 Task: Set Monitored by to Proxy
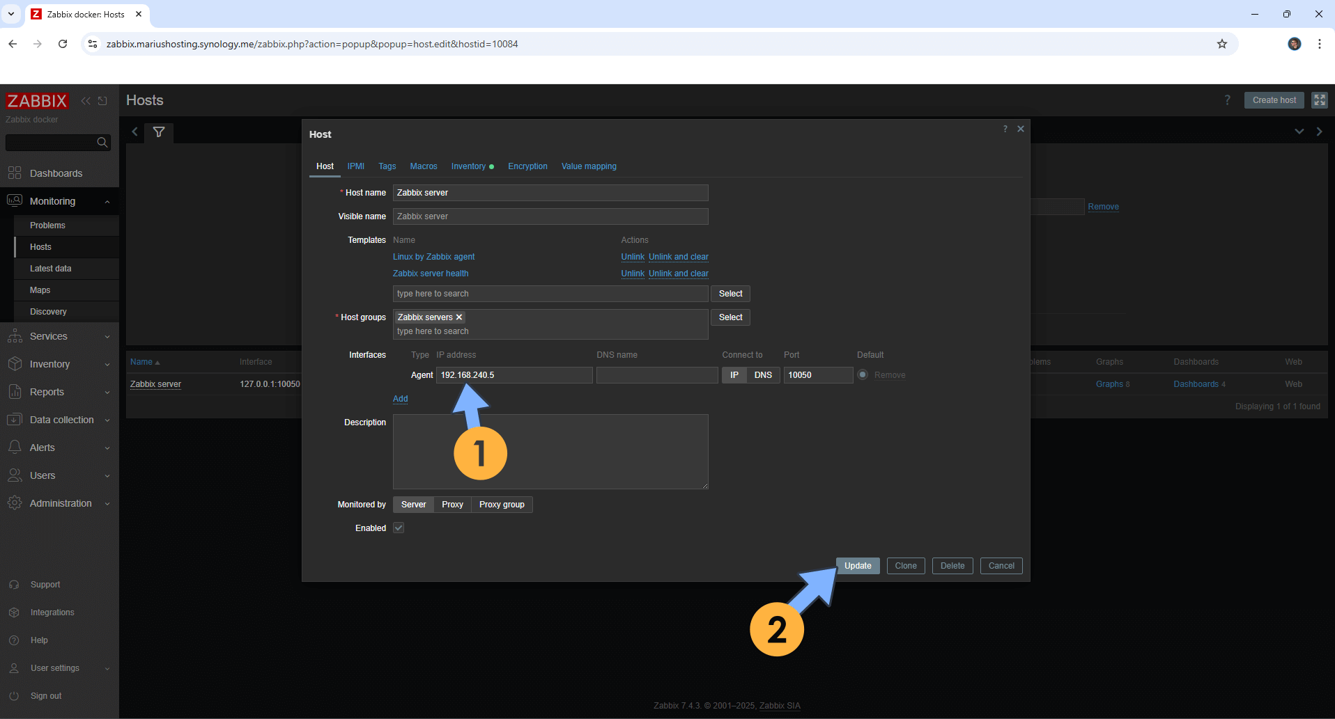click(x=452, y=505)
